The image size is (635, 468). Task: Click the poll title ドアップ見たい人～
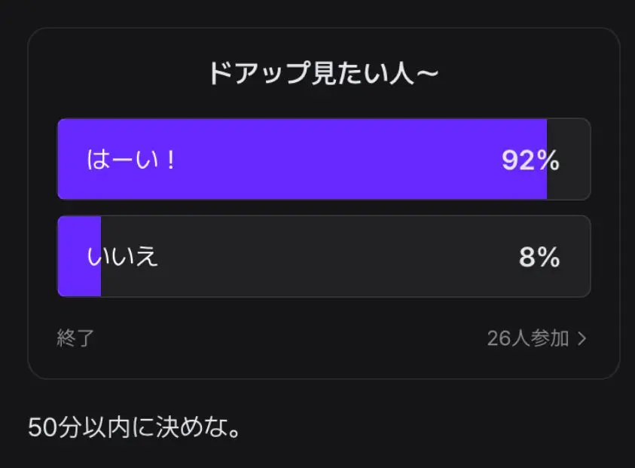323,73
